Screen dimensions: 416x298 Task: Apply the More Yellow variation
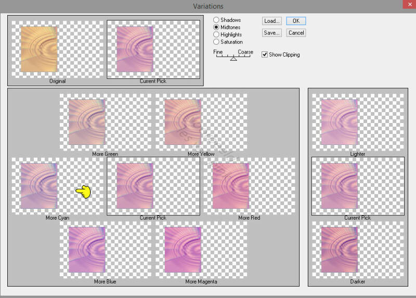coord(201,122)
